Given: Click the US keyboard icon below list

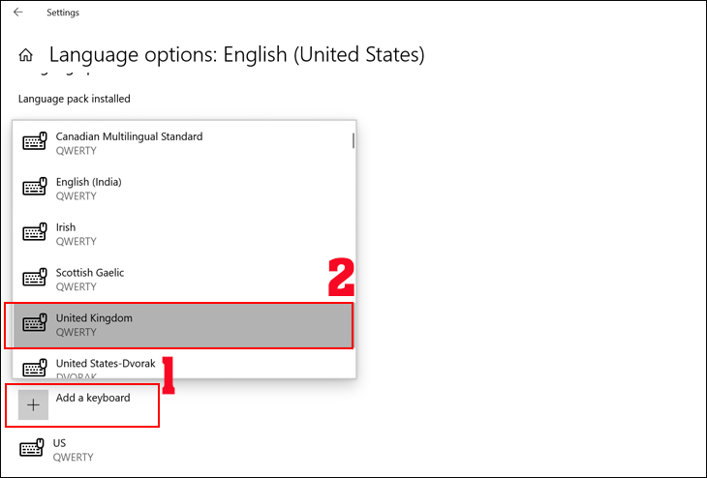Looking at the screenshot, I should [x=32, y=449].
